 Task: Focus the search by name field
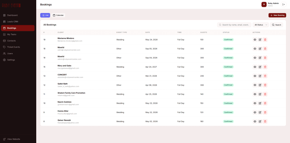point(234,25)
